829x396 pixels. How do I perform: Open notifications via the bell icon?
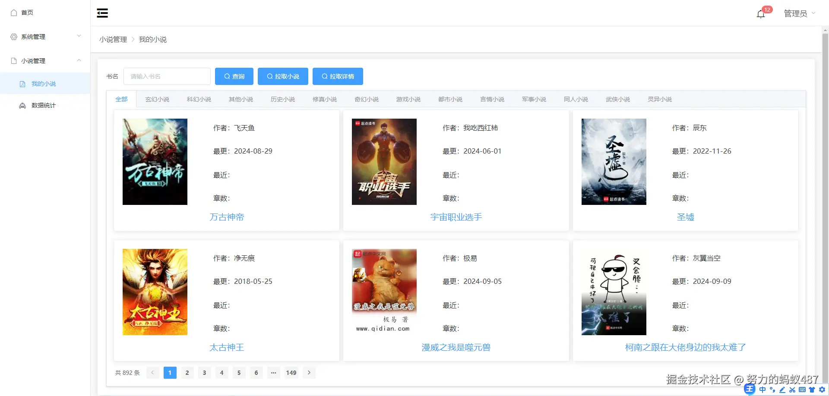point(761,14)
